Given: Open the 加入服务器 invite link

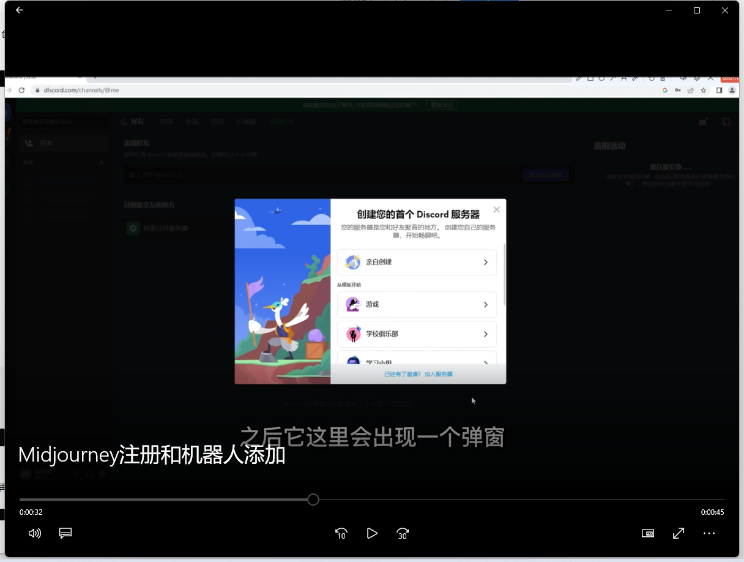Looking at the screenshot, I should coord(438,373).
